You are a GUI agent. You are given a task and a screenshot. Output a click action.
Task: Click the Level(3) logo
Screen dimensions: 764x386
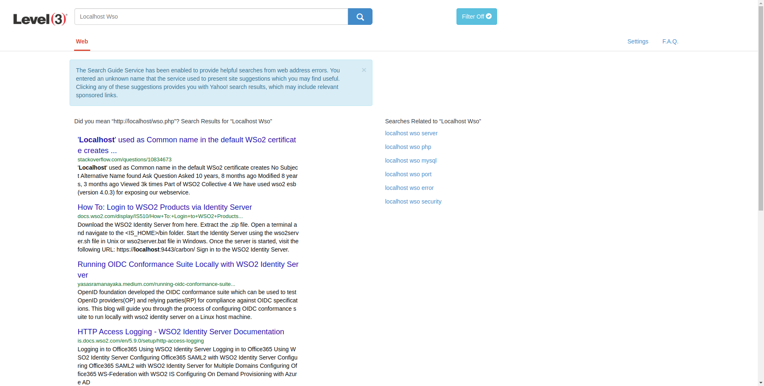(40, 19)
